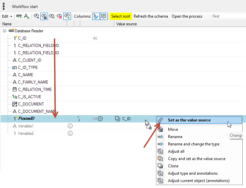Select the Variable2 row

26,133
